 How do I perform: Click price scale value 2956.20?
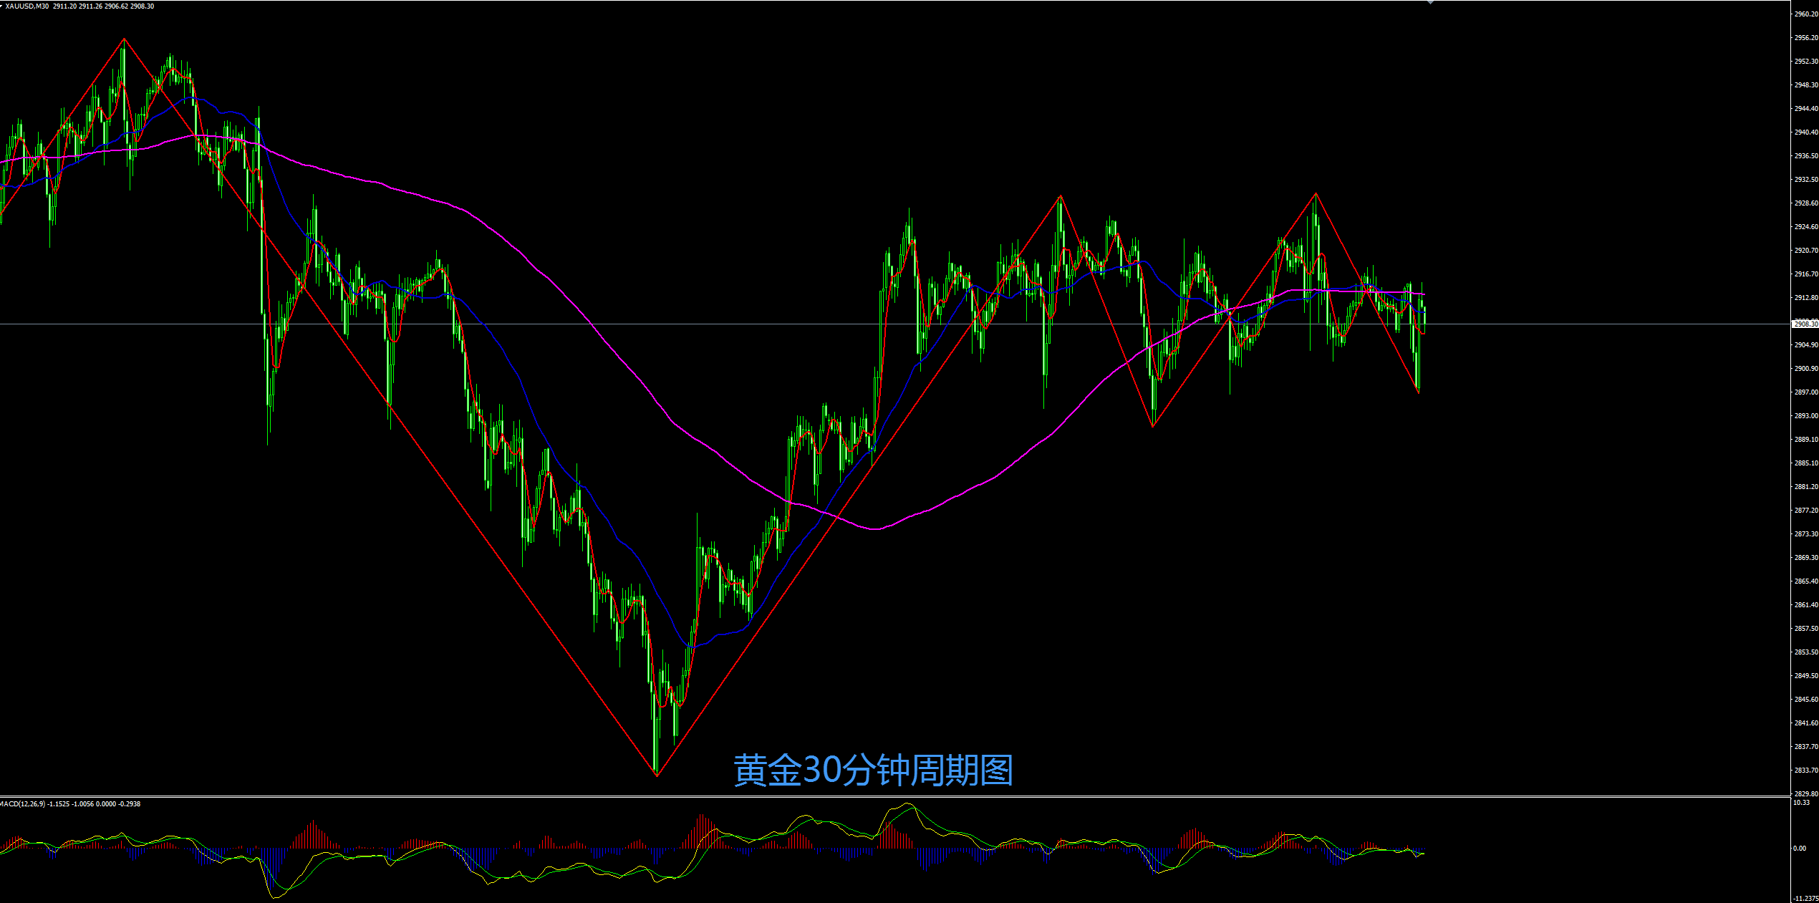point(1806,38)
